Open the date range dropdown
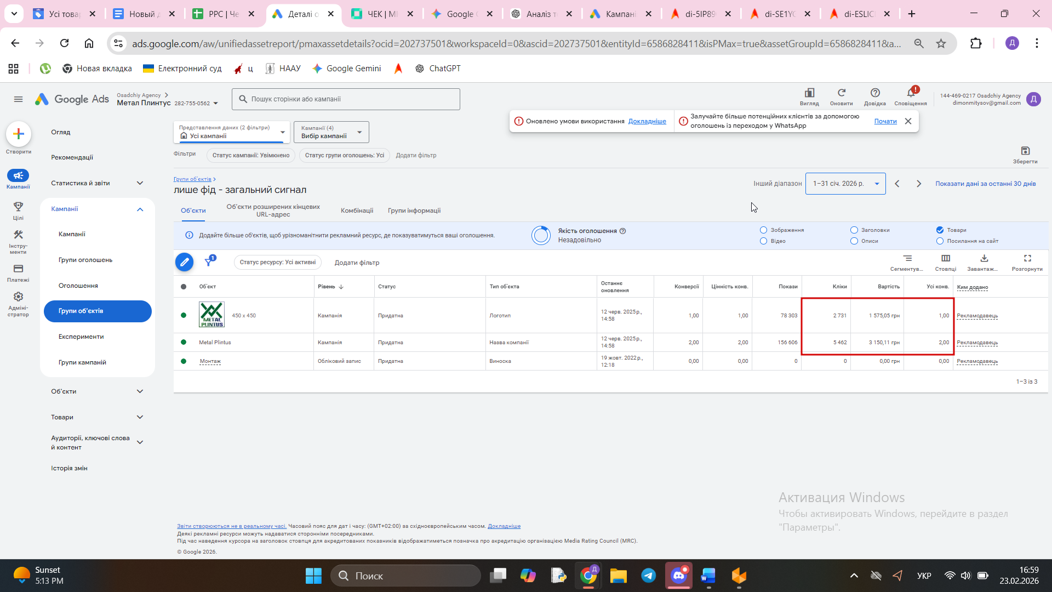The height and width of the screenshot is (592, 1052). pyautogui.click(x=845, y=184)
